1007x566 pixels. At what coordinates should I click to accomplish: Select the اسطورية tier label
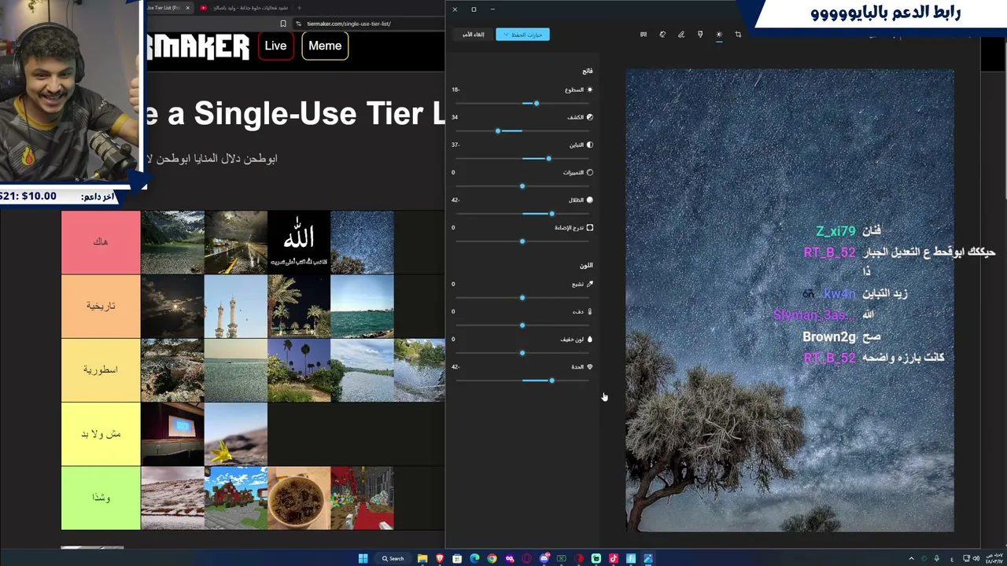[x=101, y=369]
